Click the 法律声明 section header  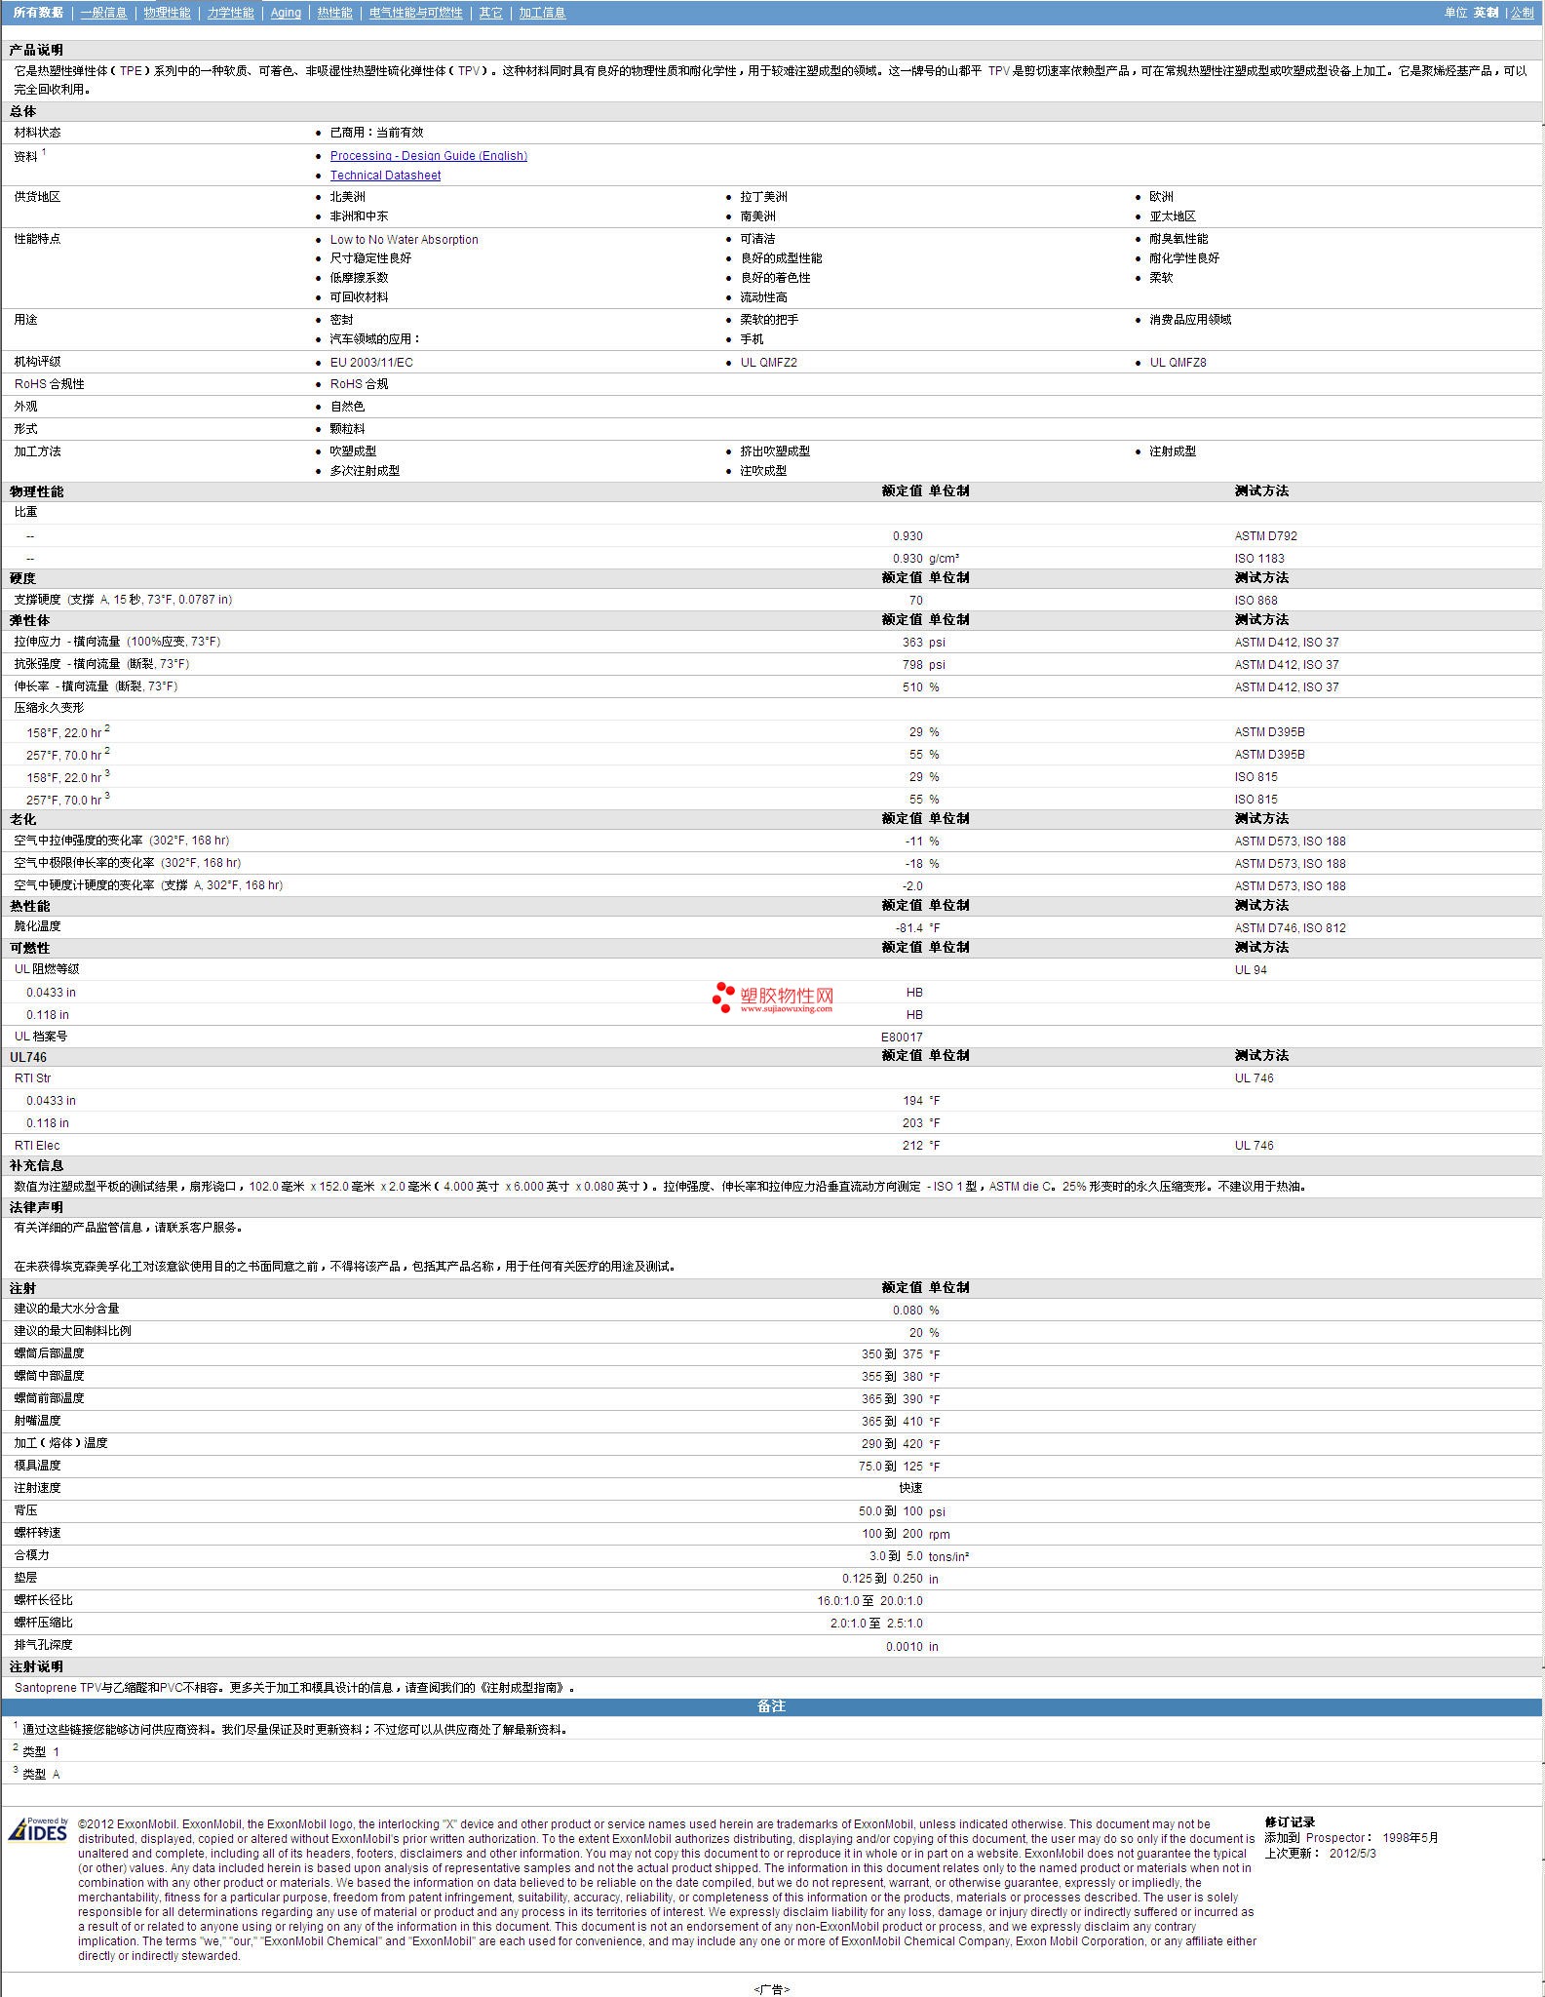pyautogui.click(x=36, y=1207)
